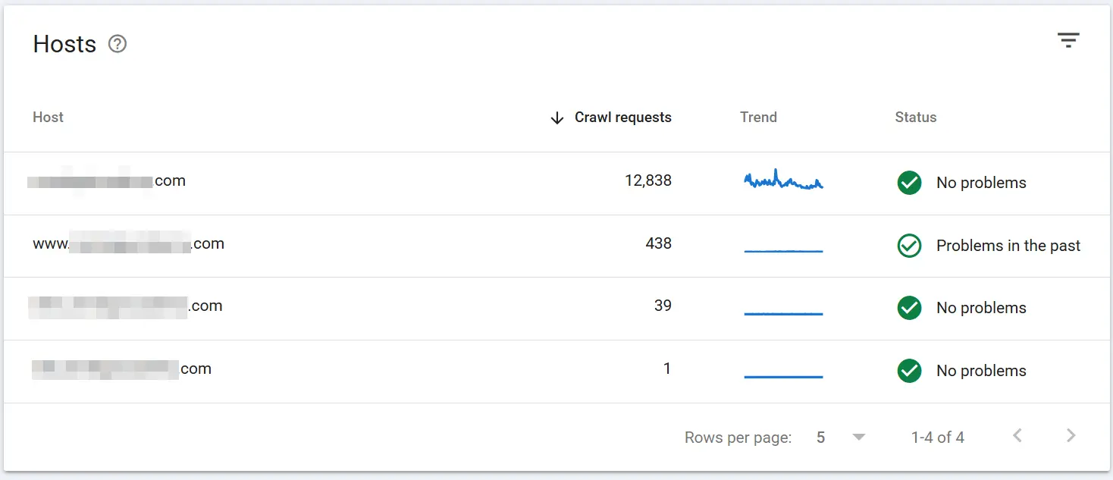This screenshot has width=1113, height=480.
Task: Click the Rows per page label
Action: [738, 438]
